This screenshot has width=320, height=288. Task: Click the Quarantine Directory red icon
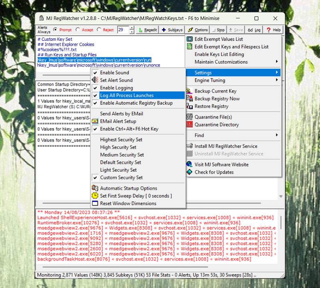(190, 124)
